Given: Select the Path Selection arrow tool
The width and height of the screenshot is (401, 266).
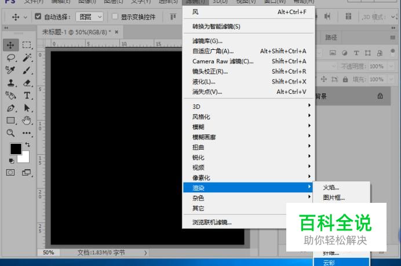Looking at the screenshot, I should pyautogui.click(x=27, y=108).
